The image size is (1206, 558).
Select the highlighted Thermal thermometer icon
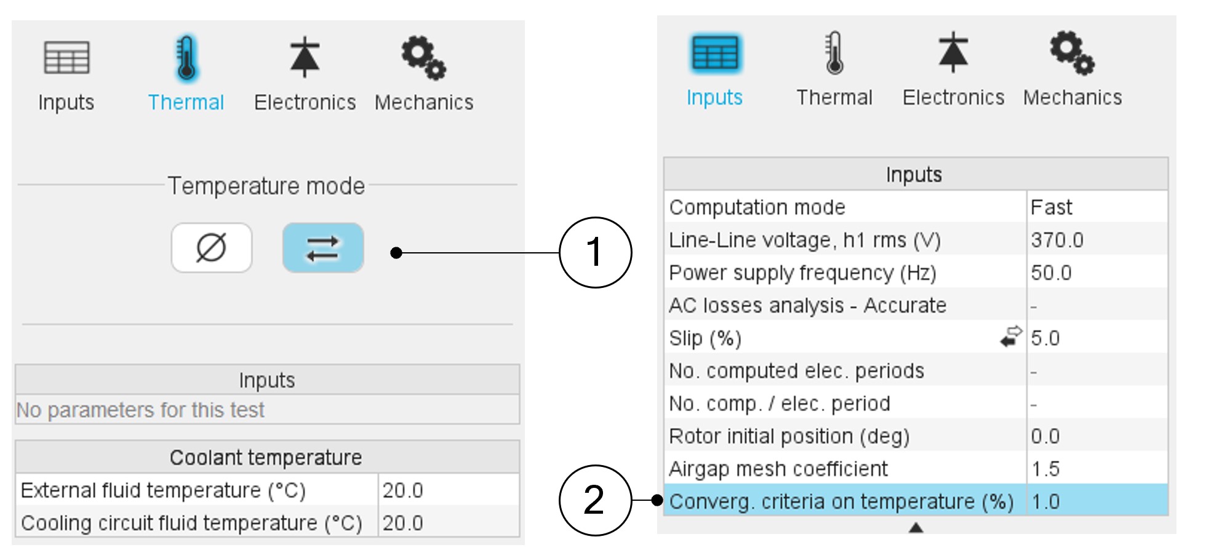[186, 58]
